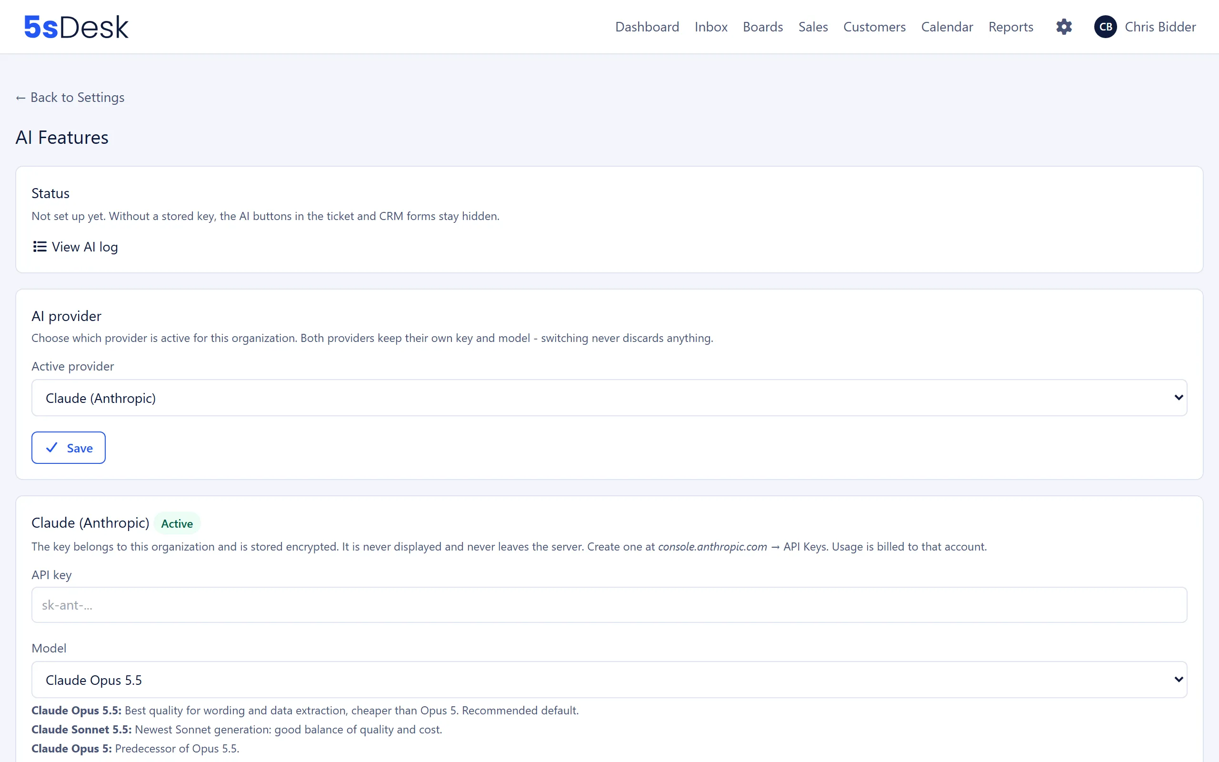
Task: Open the Customers page
Action: pyautogui.click(x=874, y=27)
